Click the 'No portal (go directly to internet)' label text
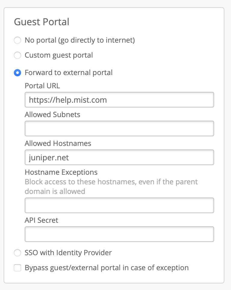 tap(80, 40)
